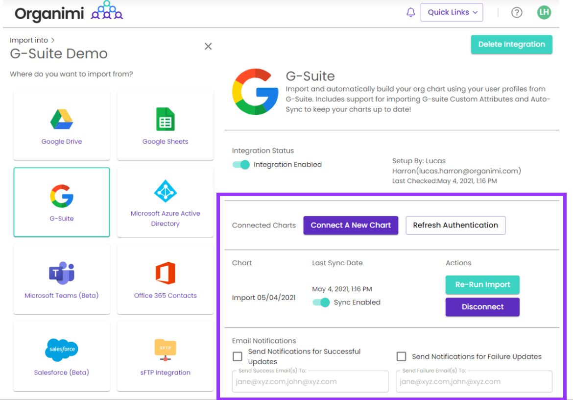Expand the Quick Links dropdown
573x400 pixels.
[452, 13]
